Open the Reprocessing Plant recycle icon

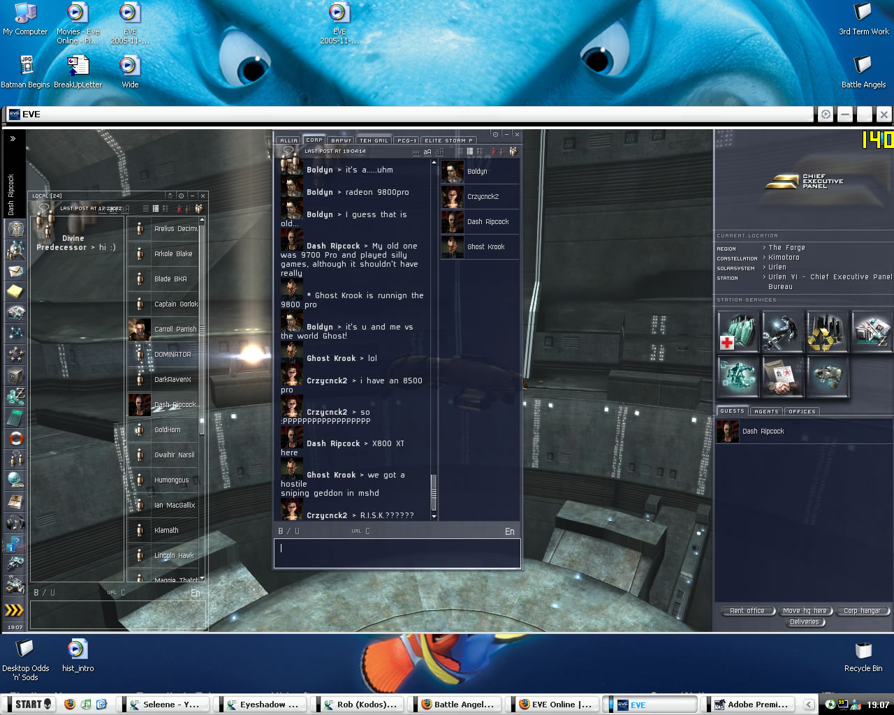(827, 331)
